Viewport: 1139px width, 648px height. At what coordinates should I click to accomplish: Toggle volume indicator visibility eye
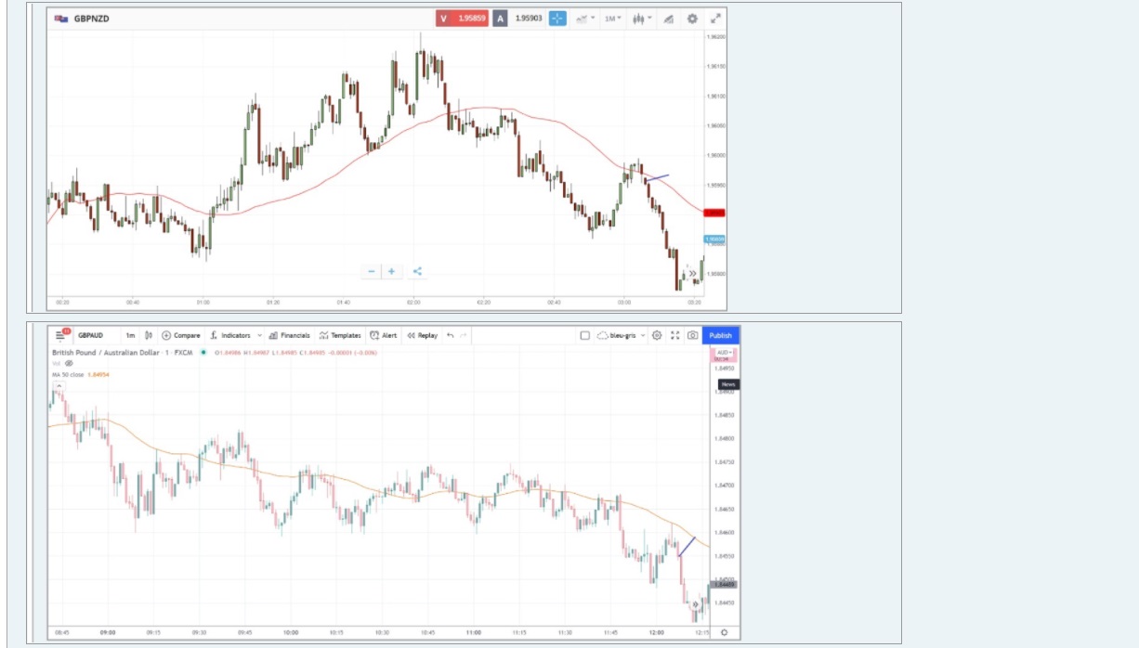pos(68,363)
